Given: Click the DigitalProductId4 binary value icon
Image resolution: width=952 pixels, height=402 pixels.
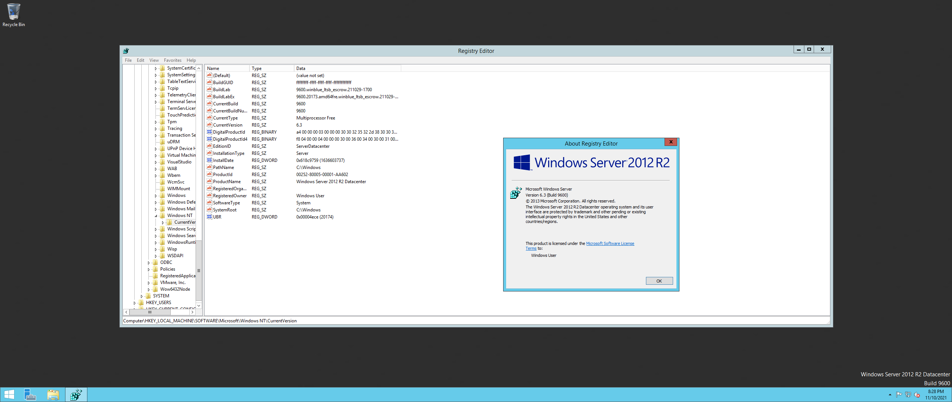Looking at the screenshot, I should click(209, 139).
